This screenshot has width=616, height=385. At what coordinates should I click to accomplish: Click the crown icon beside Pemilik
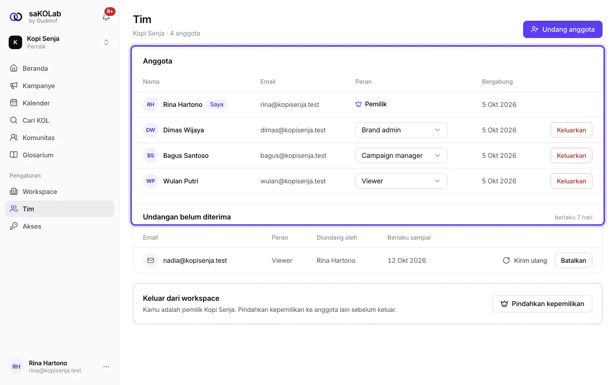click(359, 104)
